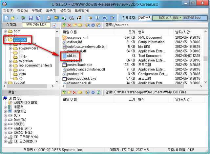Open image information with the i icon

(x=97, y=18)
